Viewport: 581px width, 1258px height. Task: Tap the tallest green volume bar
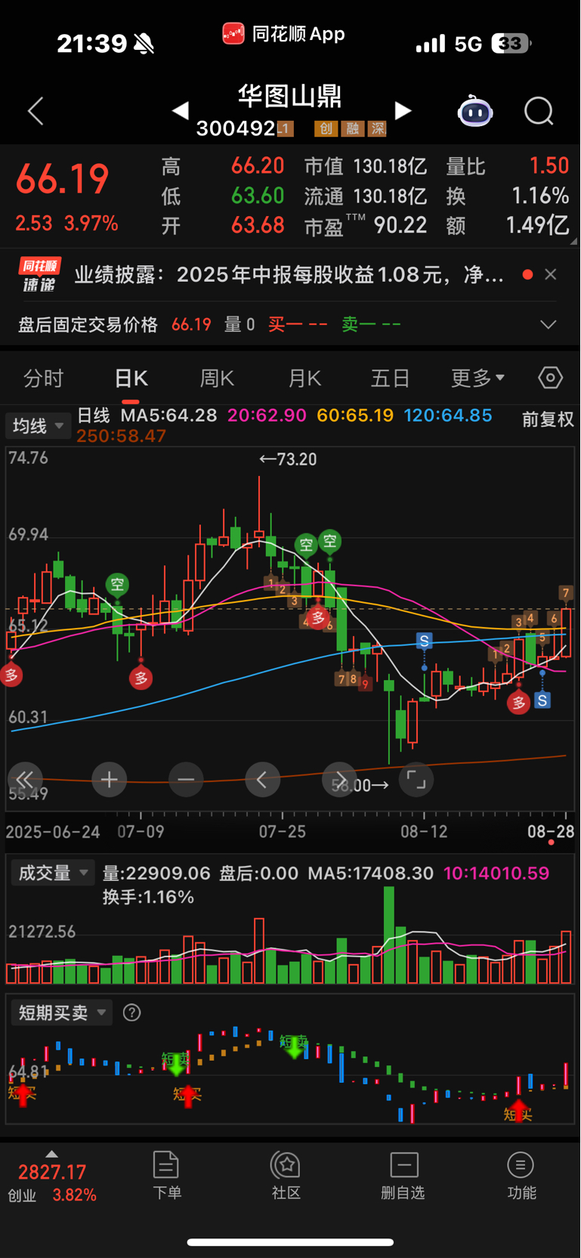(389, 935)
